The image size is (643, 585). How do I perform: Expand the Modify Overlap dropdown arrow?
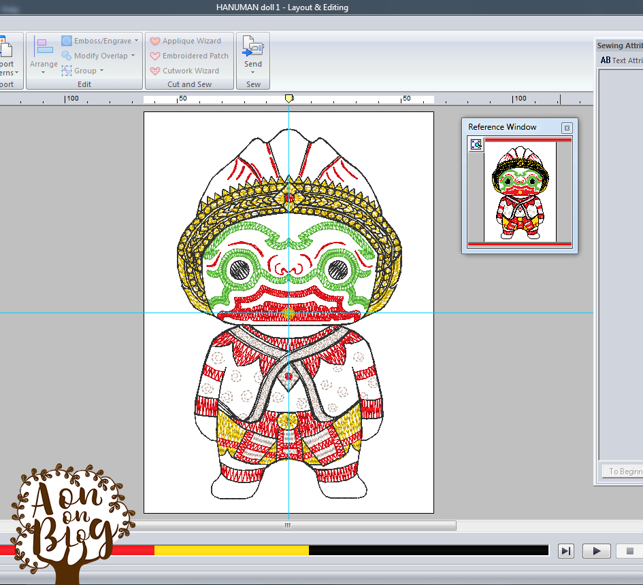[x=133, y=56]
